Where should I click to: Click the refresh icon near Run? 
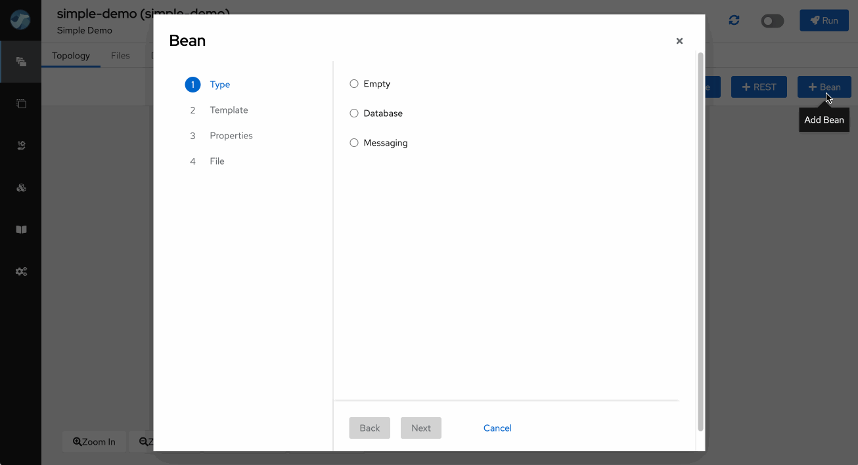pyautogui.click(x=734, y=20)
